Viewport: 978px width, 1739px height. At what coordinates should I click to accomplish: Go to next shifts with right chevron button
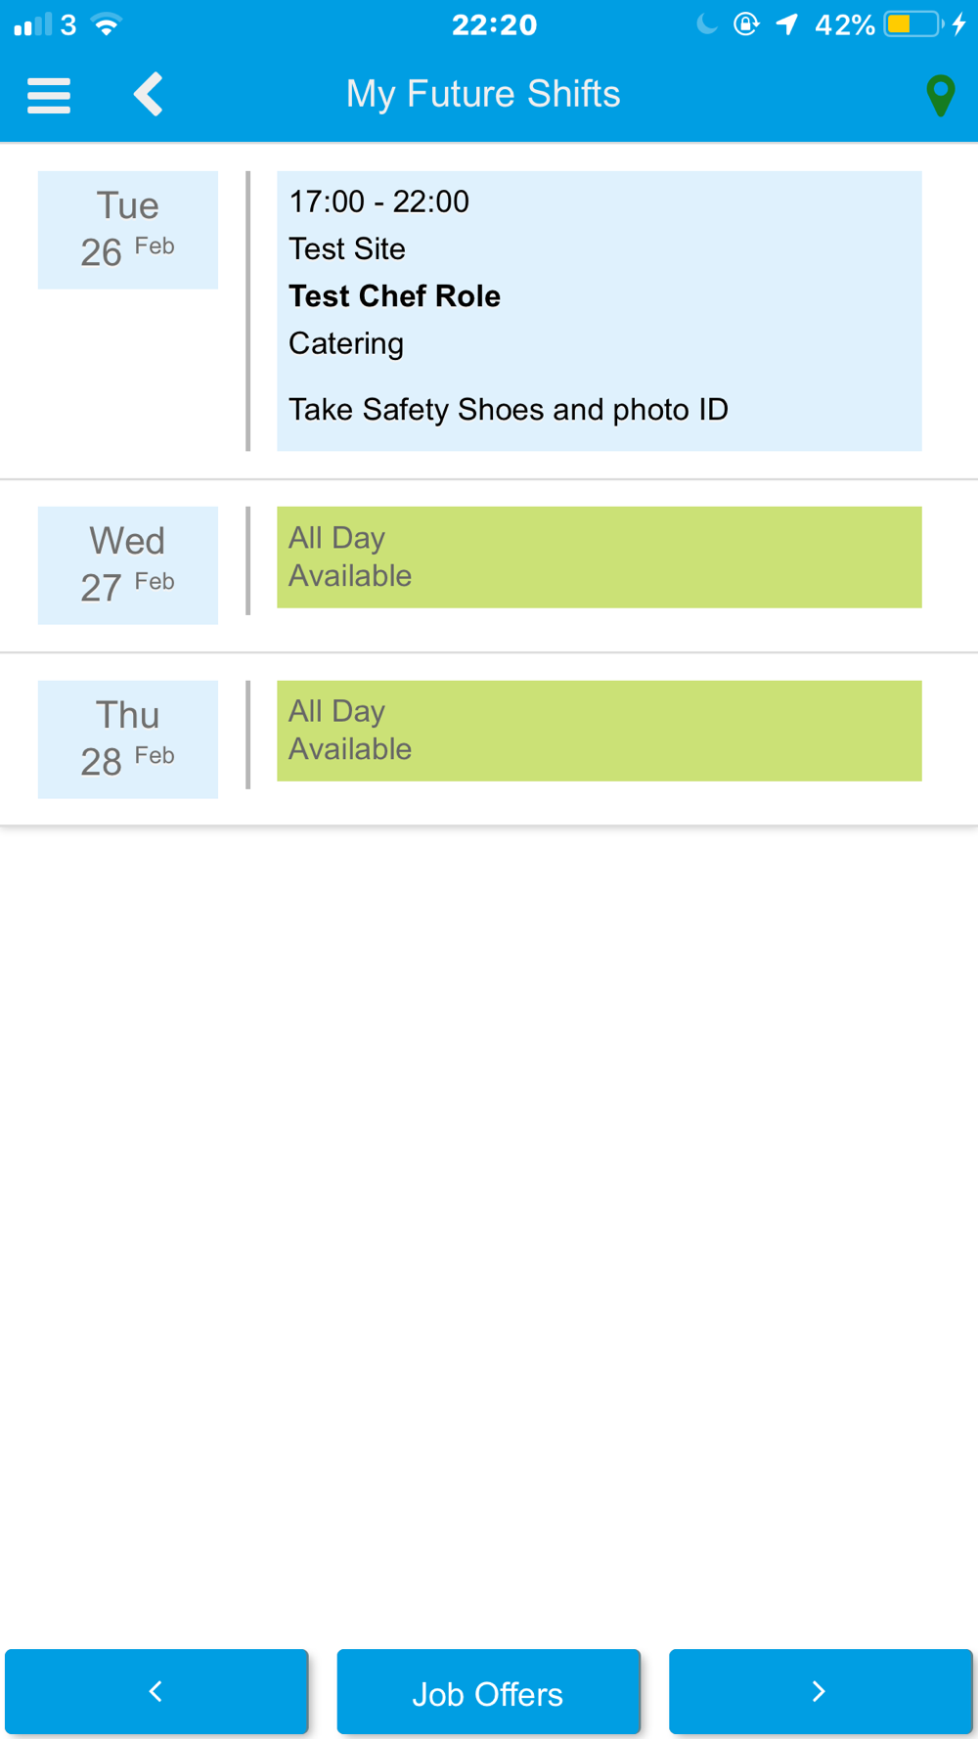821,1691
